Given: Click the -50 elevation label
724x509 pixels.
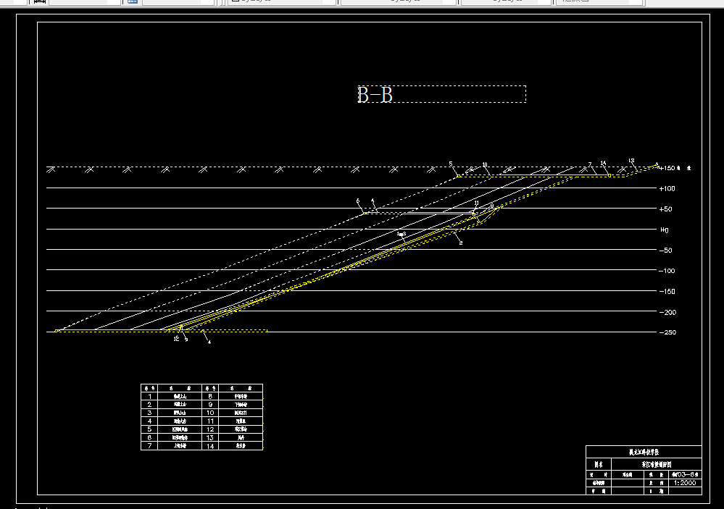Looking at the screenshot, I should 665,250.
